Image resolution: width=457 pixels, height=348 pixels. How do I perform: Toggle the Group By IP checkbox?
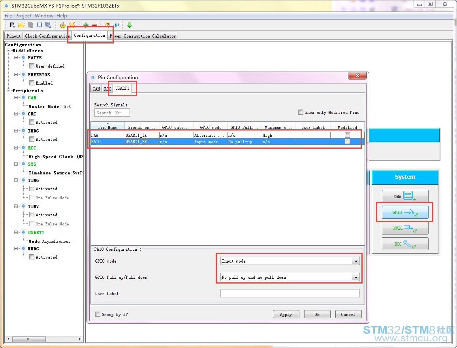(x=98, y=314)
